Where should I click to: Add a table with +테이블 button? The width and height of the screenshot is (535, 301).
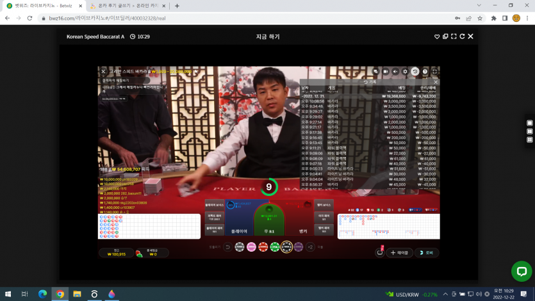[x=400, y=252]
